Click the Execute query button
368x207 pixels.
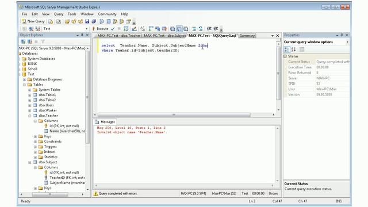point(100,29)
